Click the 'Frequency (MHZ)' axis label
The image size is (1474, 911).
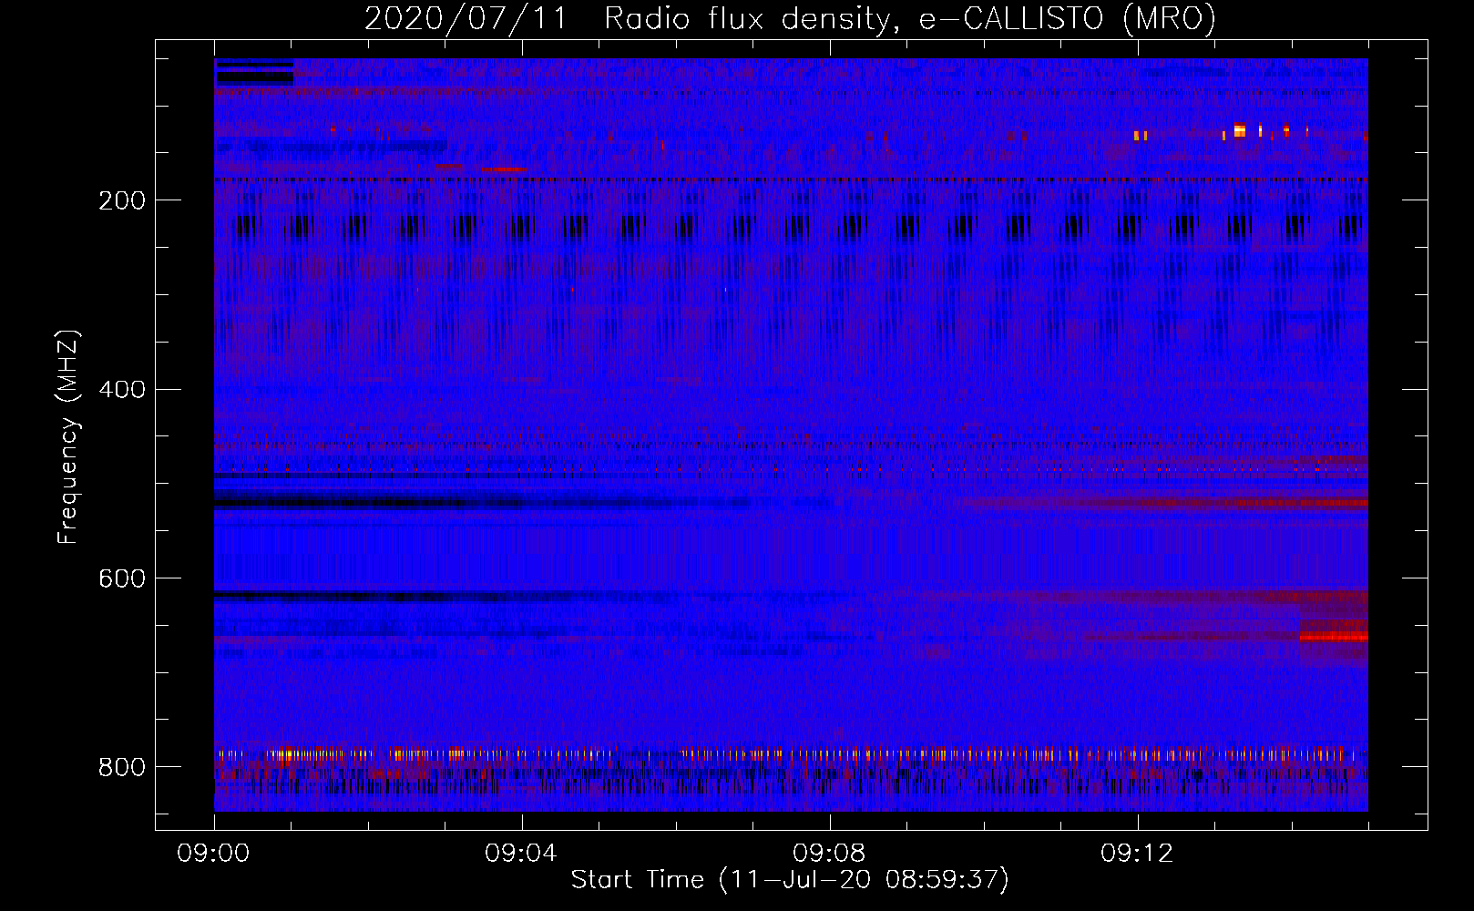68,436
